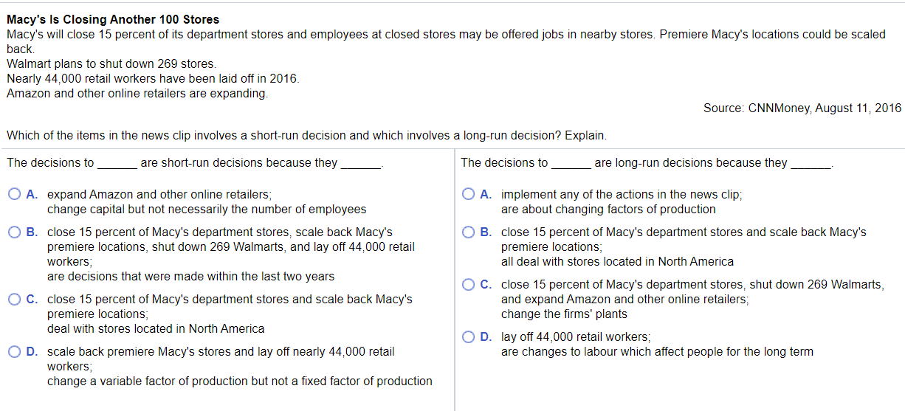Choose short-run option B radio button
The image size is (905, 411).
[x=15, y=232]
